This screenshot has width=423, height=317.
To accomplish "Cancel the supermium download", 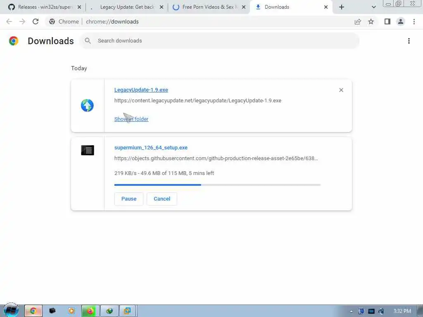I will click(162, 199).
